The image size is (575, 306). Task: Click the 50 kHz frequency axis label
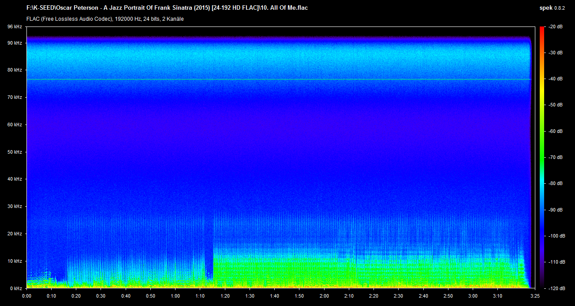14,152
